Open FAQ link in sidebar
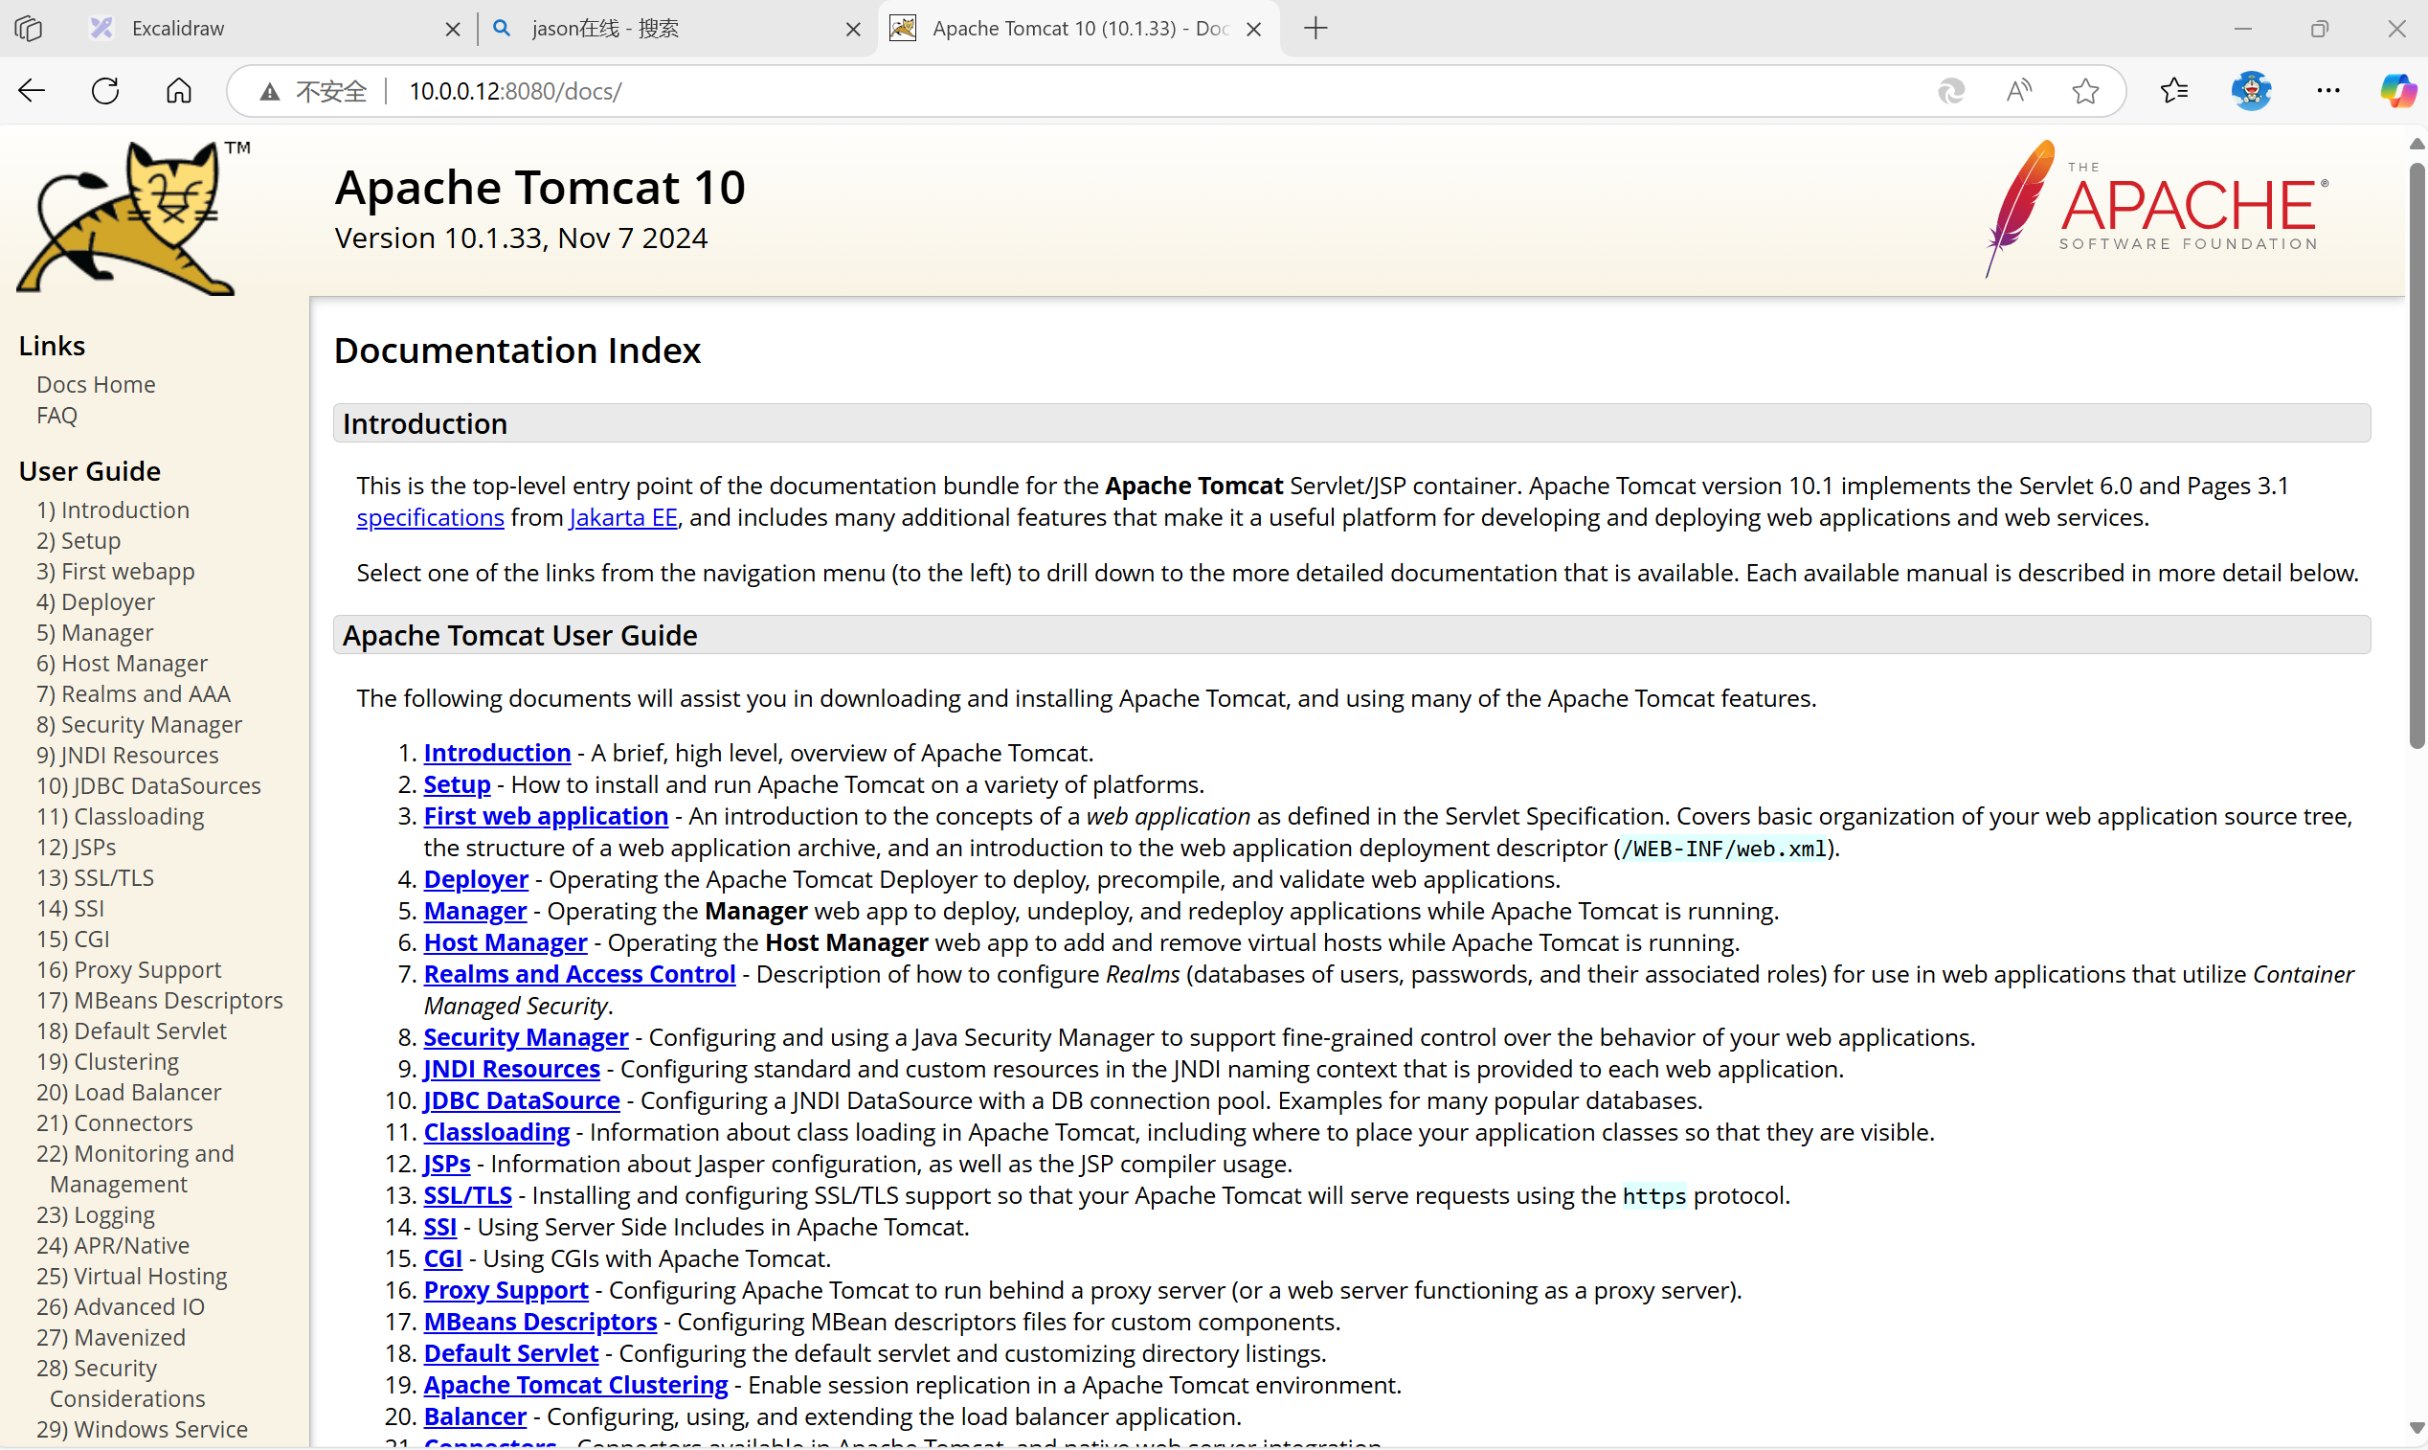Image resolution: width=2428 pixels, height=1450 pixels. click(x=56, y=416)
